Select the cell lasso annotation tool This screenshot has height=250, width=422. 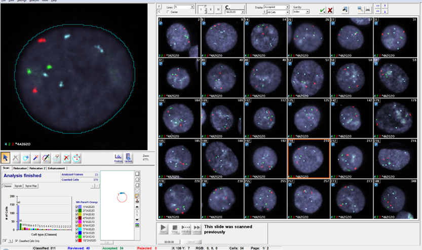pos(56,158)
